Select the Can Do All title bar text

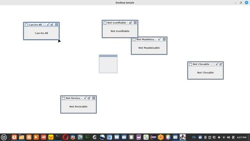click(x=35, y=25)
